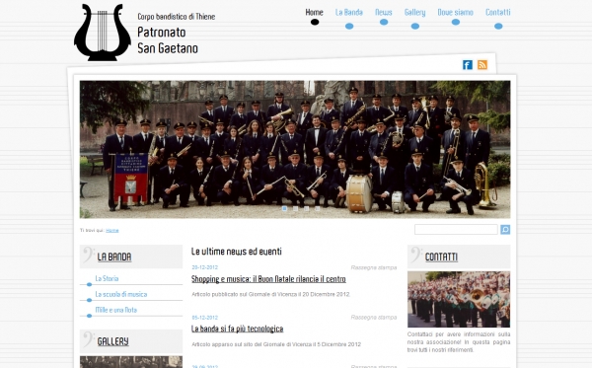This screenshot has height=368, width=592.
Task: Click the LA BANDA sidebar heading
Action: point(114,258)
